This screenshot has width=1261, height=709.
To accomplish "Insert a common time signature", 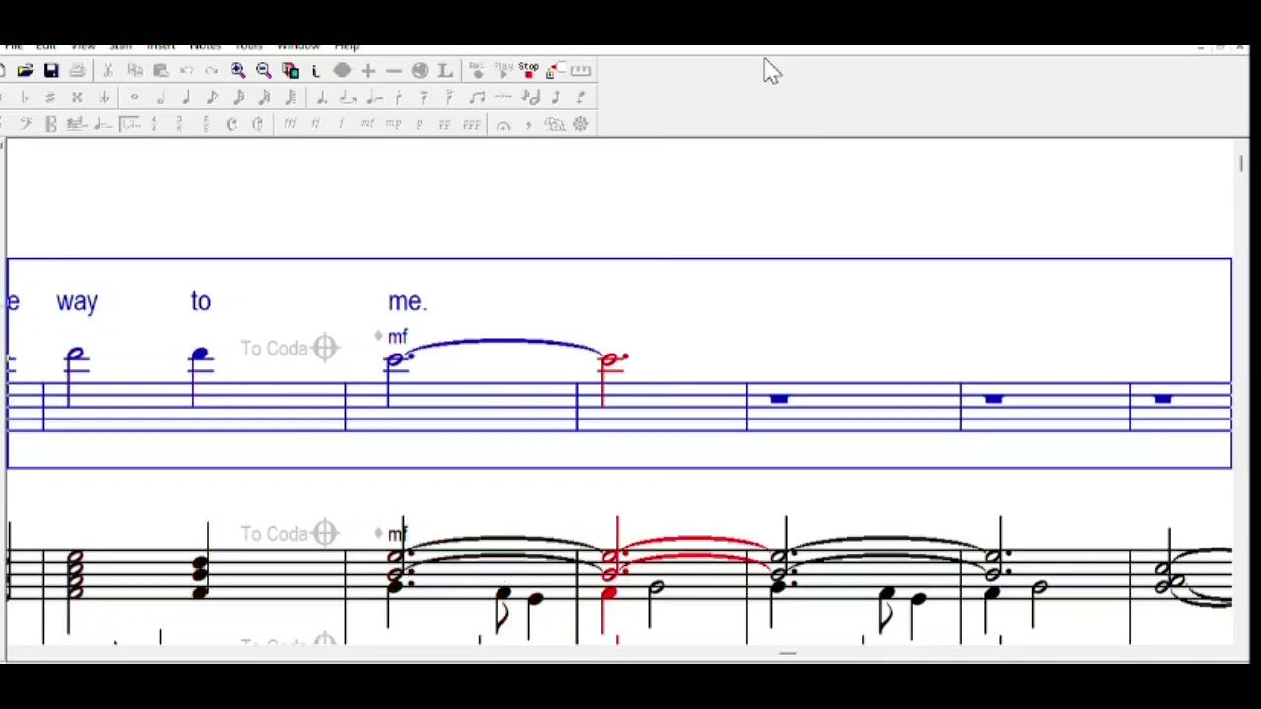I will pyautogui.click(x=232, y=124).
